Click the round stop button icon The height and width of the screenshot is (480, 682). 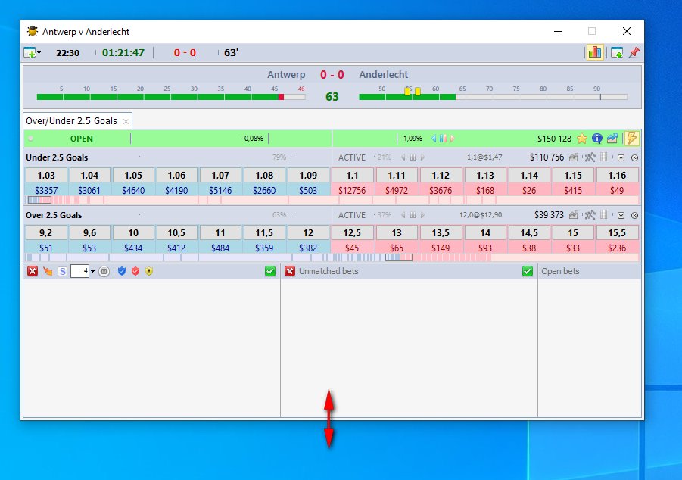tap(104, 272)
